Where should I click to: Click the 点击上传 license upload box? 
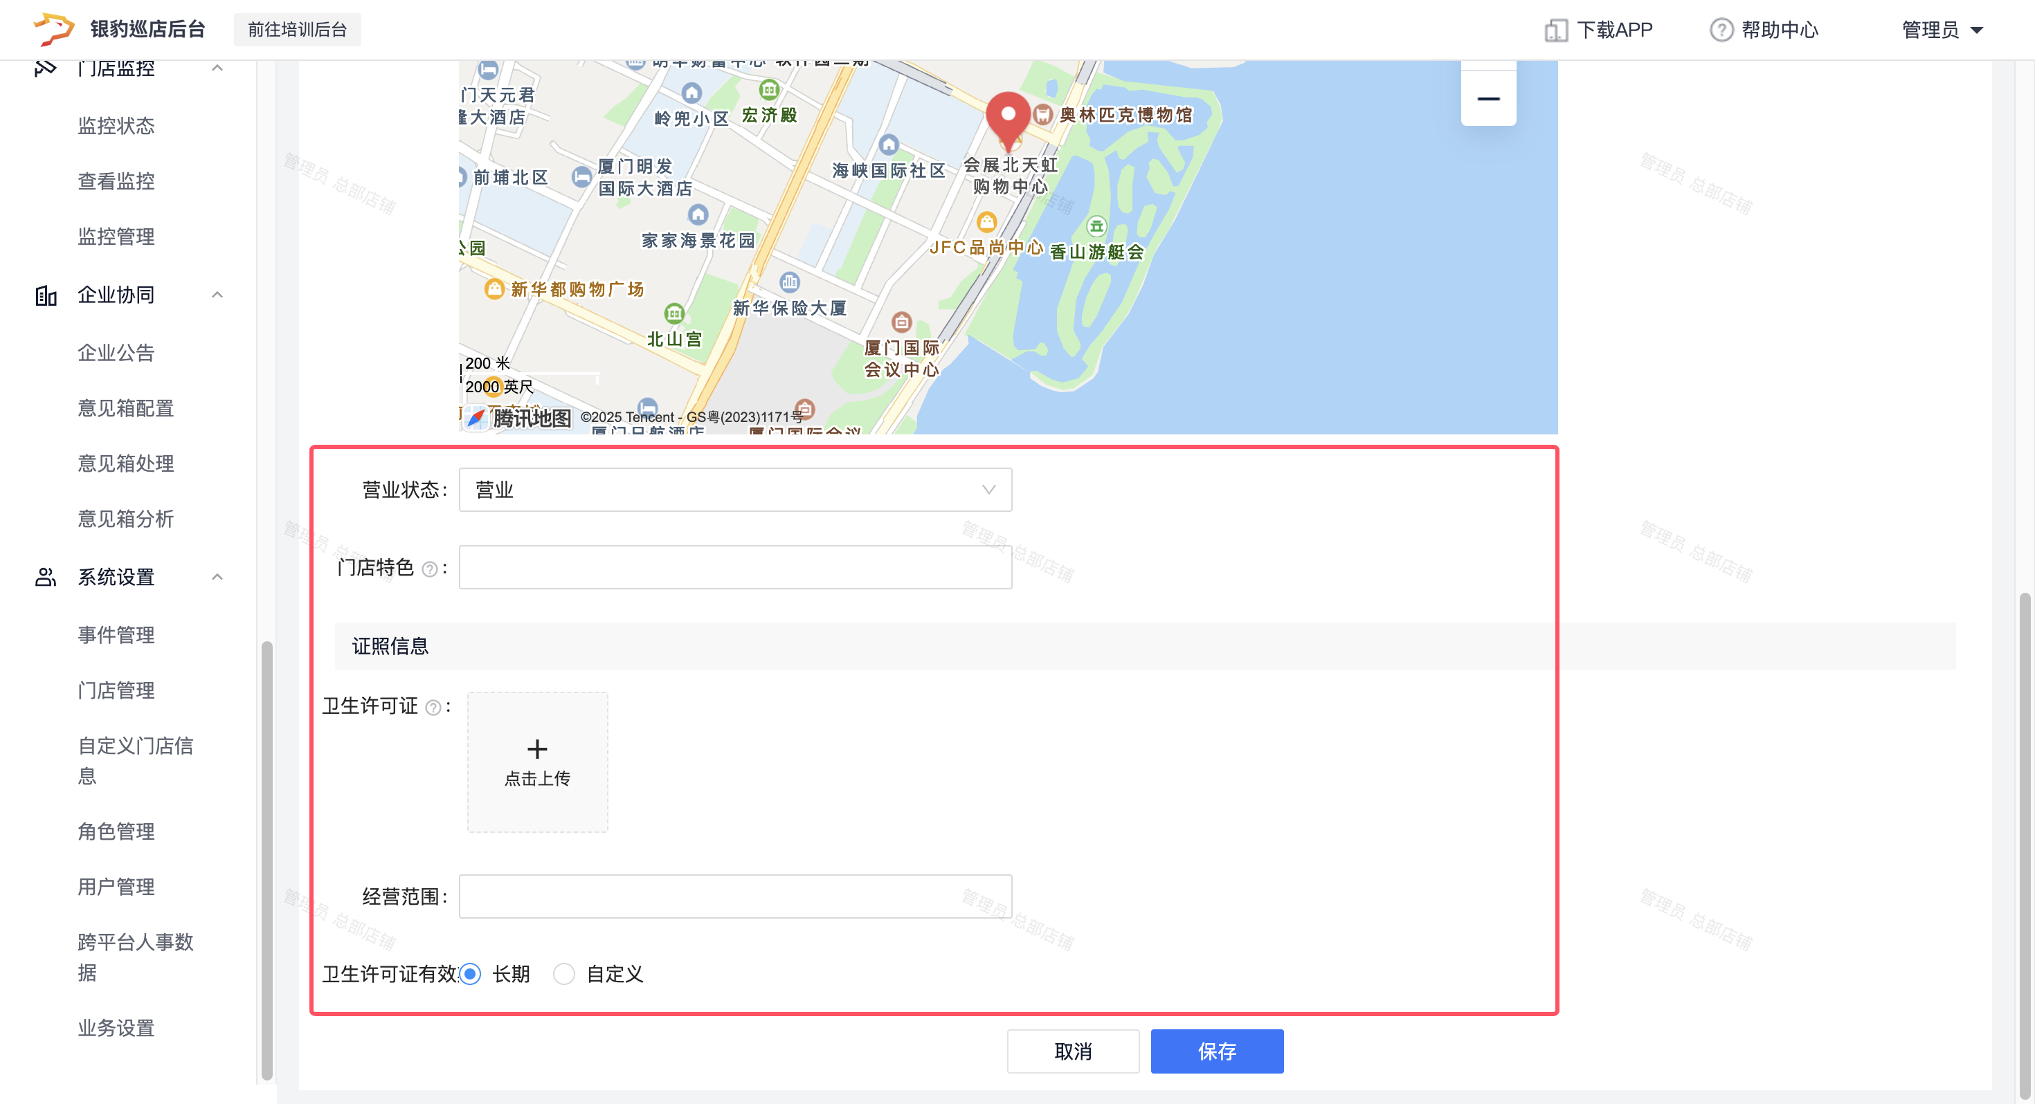point(537,762)
